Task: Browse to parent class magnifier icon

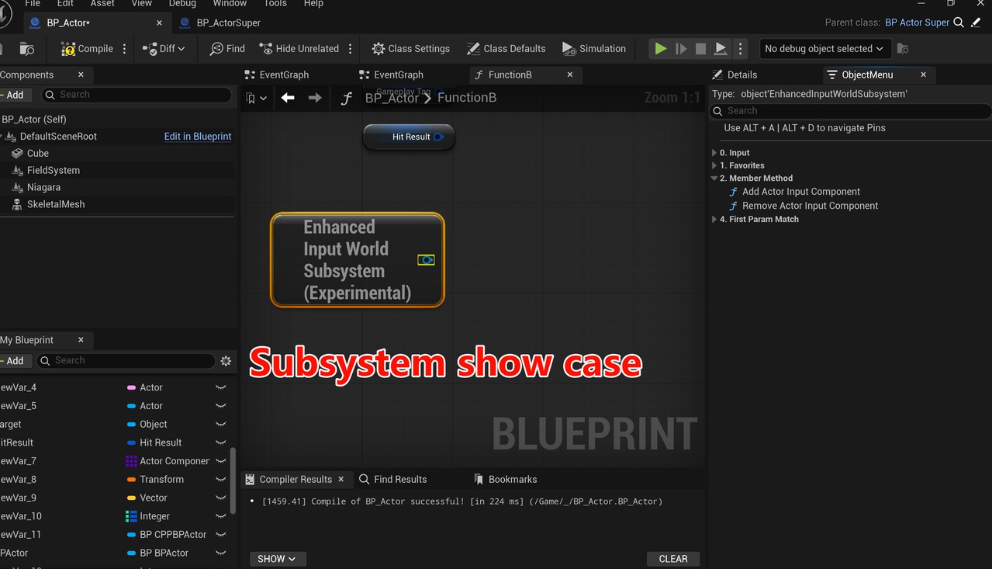Action: [959, 23]
